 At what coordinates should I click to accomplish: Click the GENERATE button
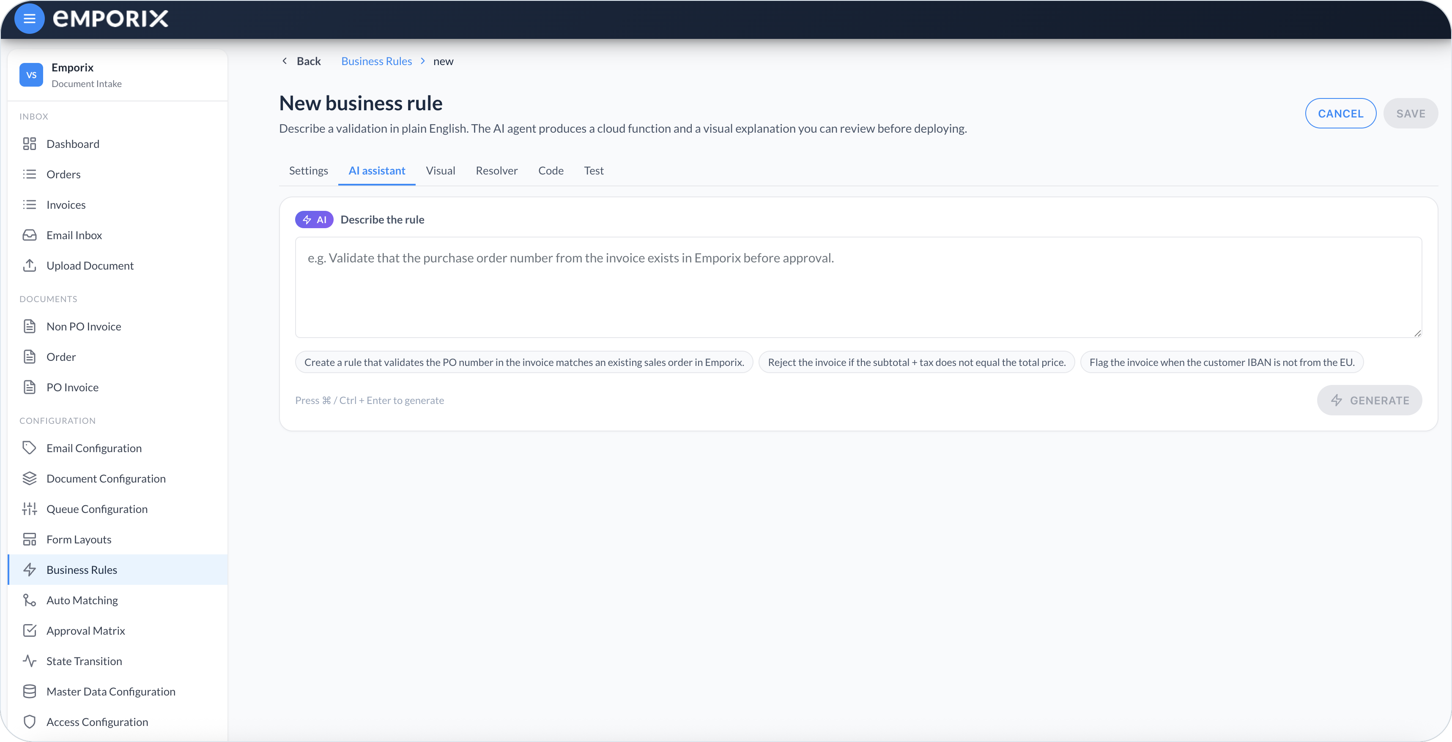(1369, 401)
